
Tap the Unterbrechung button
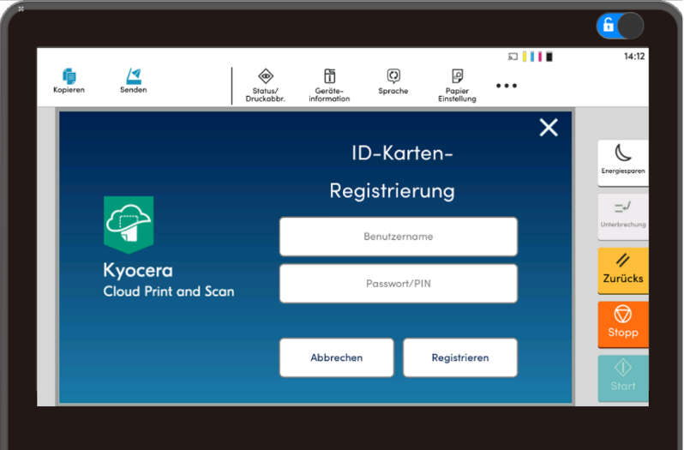pyautogui.click(x=623, y=217)
